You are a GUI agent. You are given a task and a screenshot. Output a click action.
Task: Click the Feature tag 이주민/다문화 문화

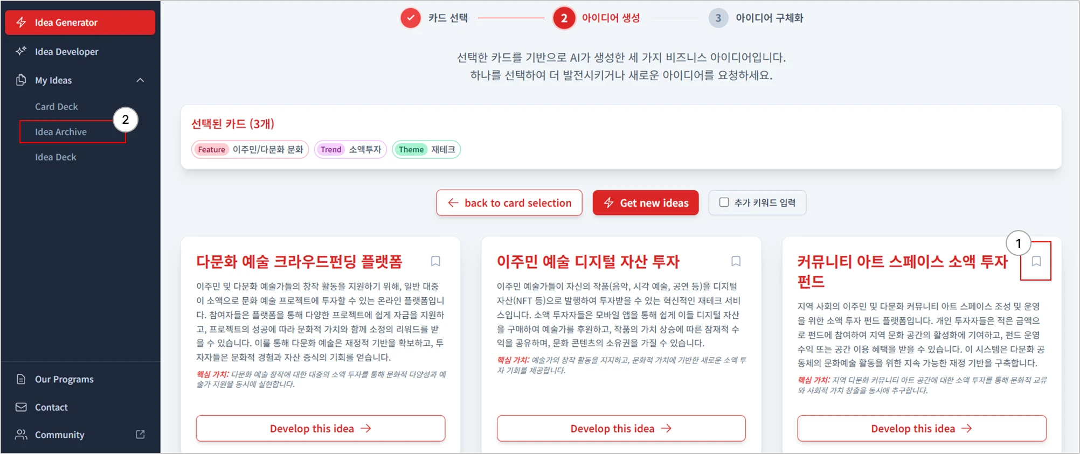(250, 149)
